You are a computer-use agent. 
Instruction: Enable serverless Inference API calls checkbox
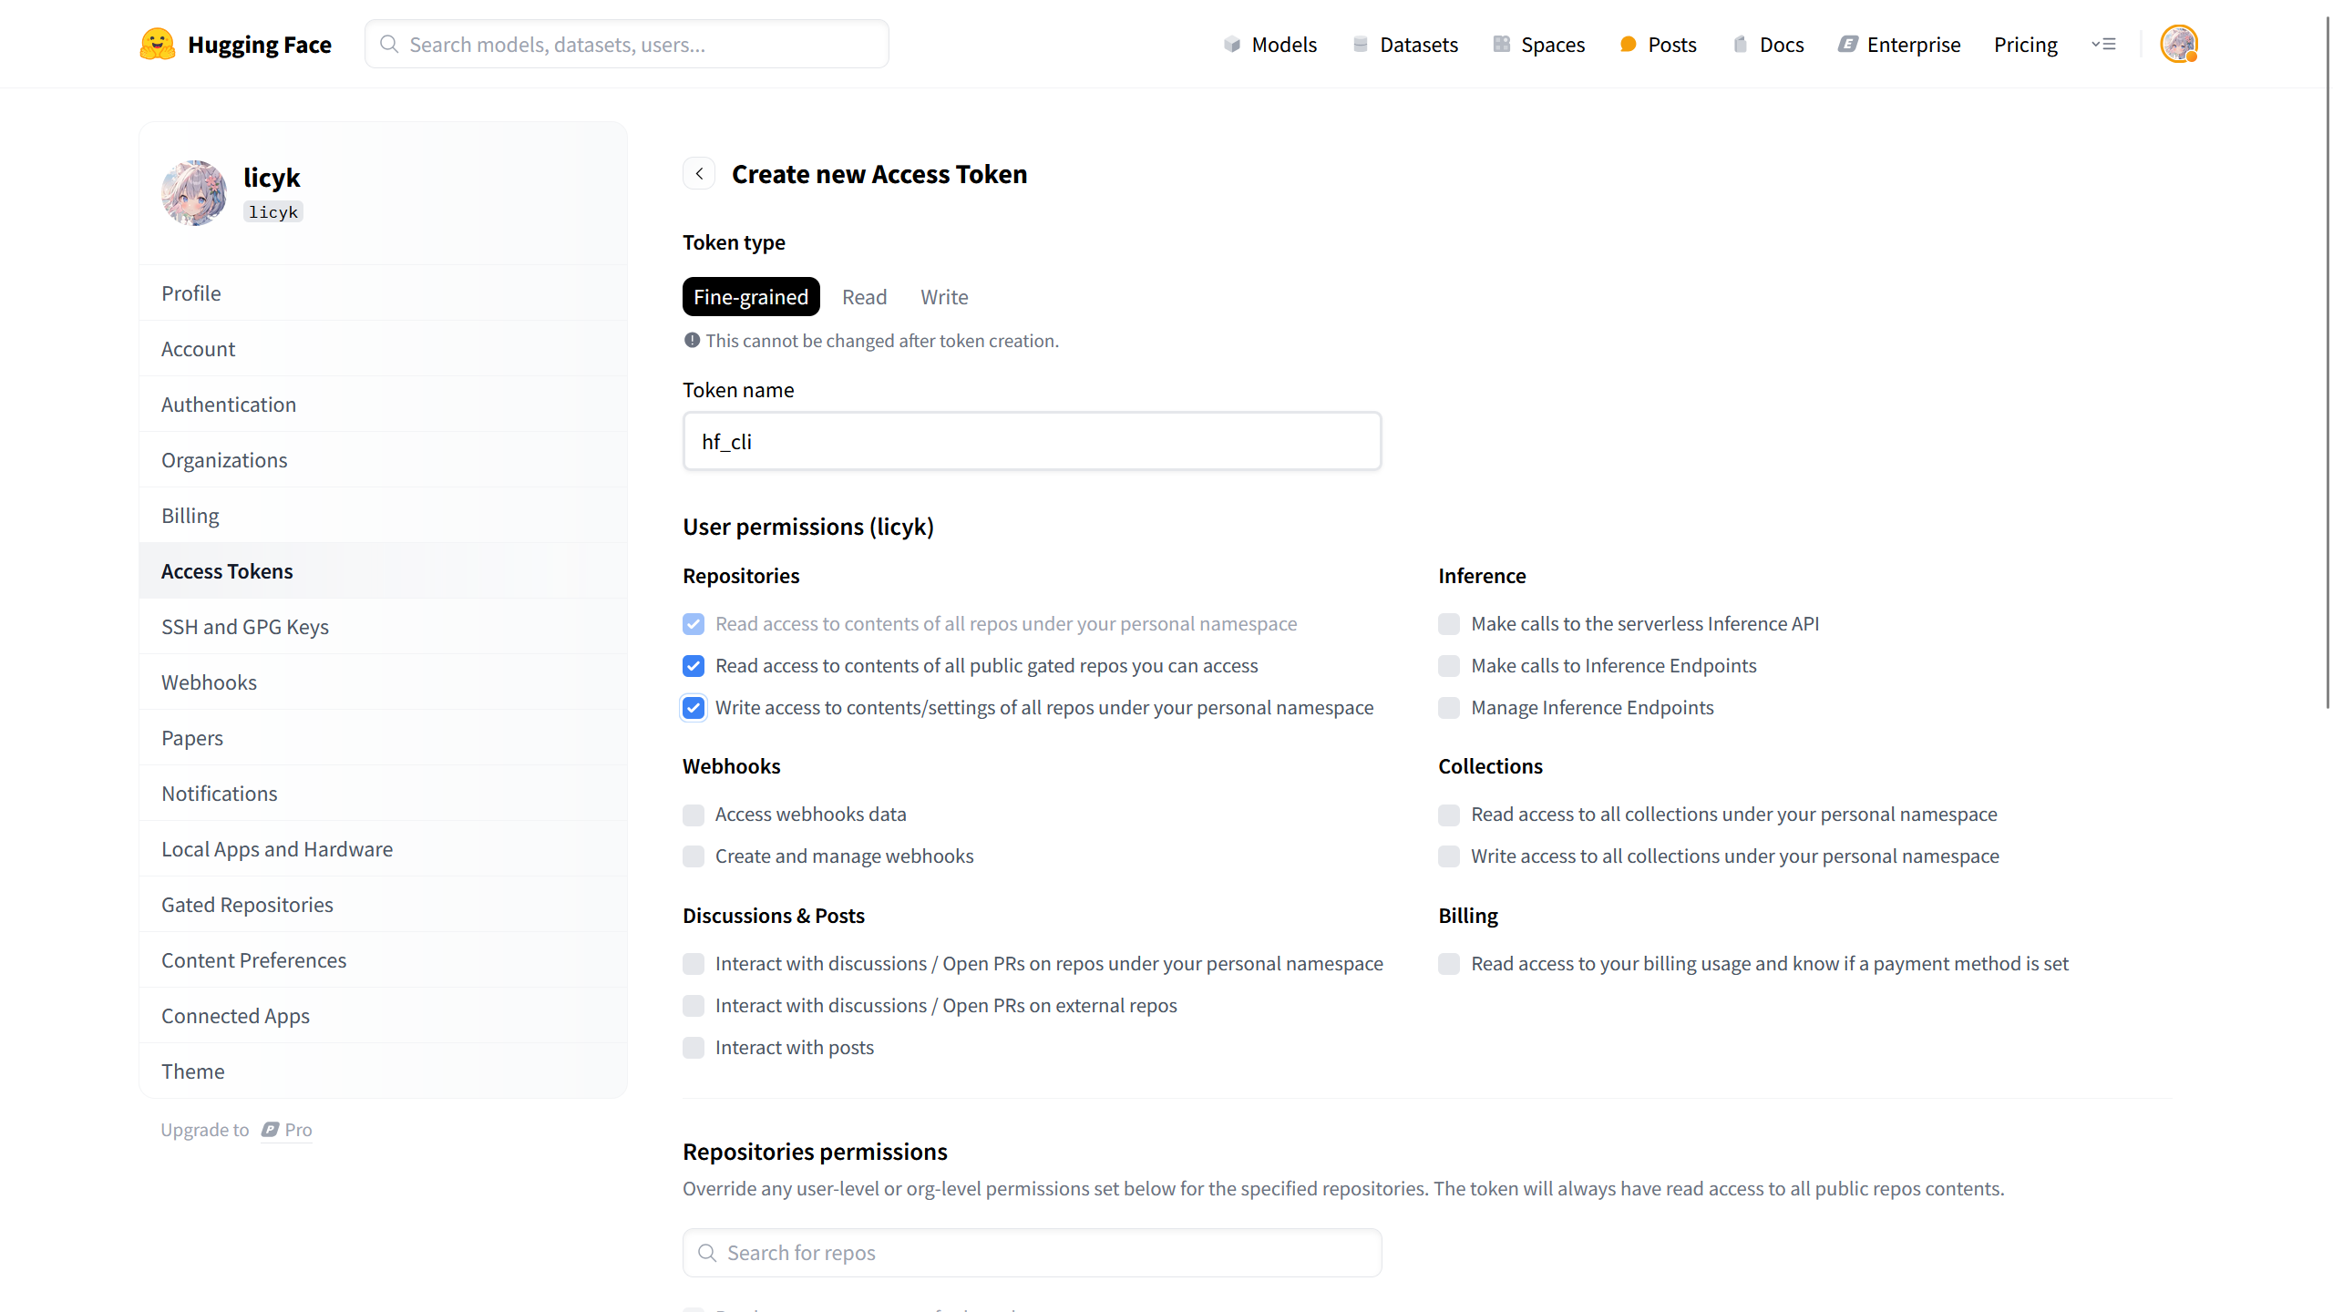[x=1449, y=624]
